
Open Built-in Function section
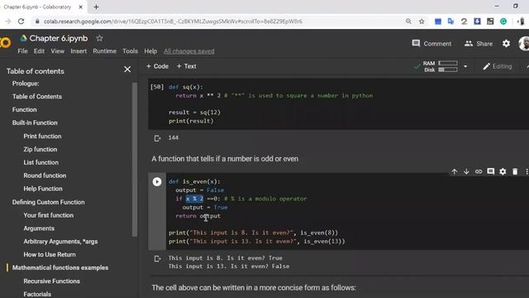pyautogui.click(x=35, y=123)
